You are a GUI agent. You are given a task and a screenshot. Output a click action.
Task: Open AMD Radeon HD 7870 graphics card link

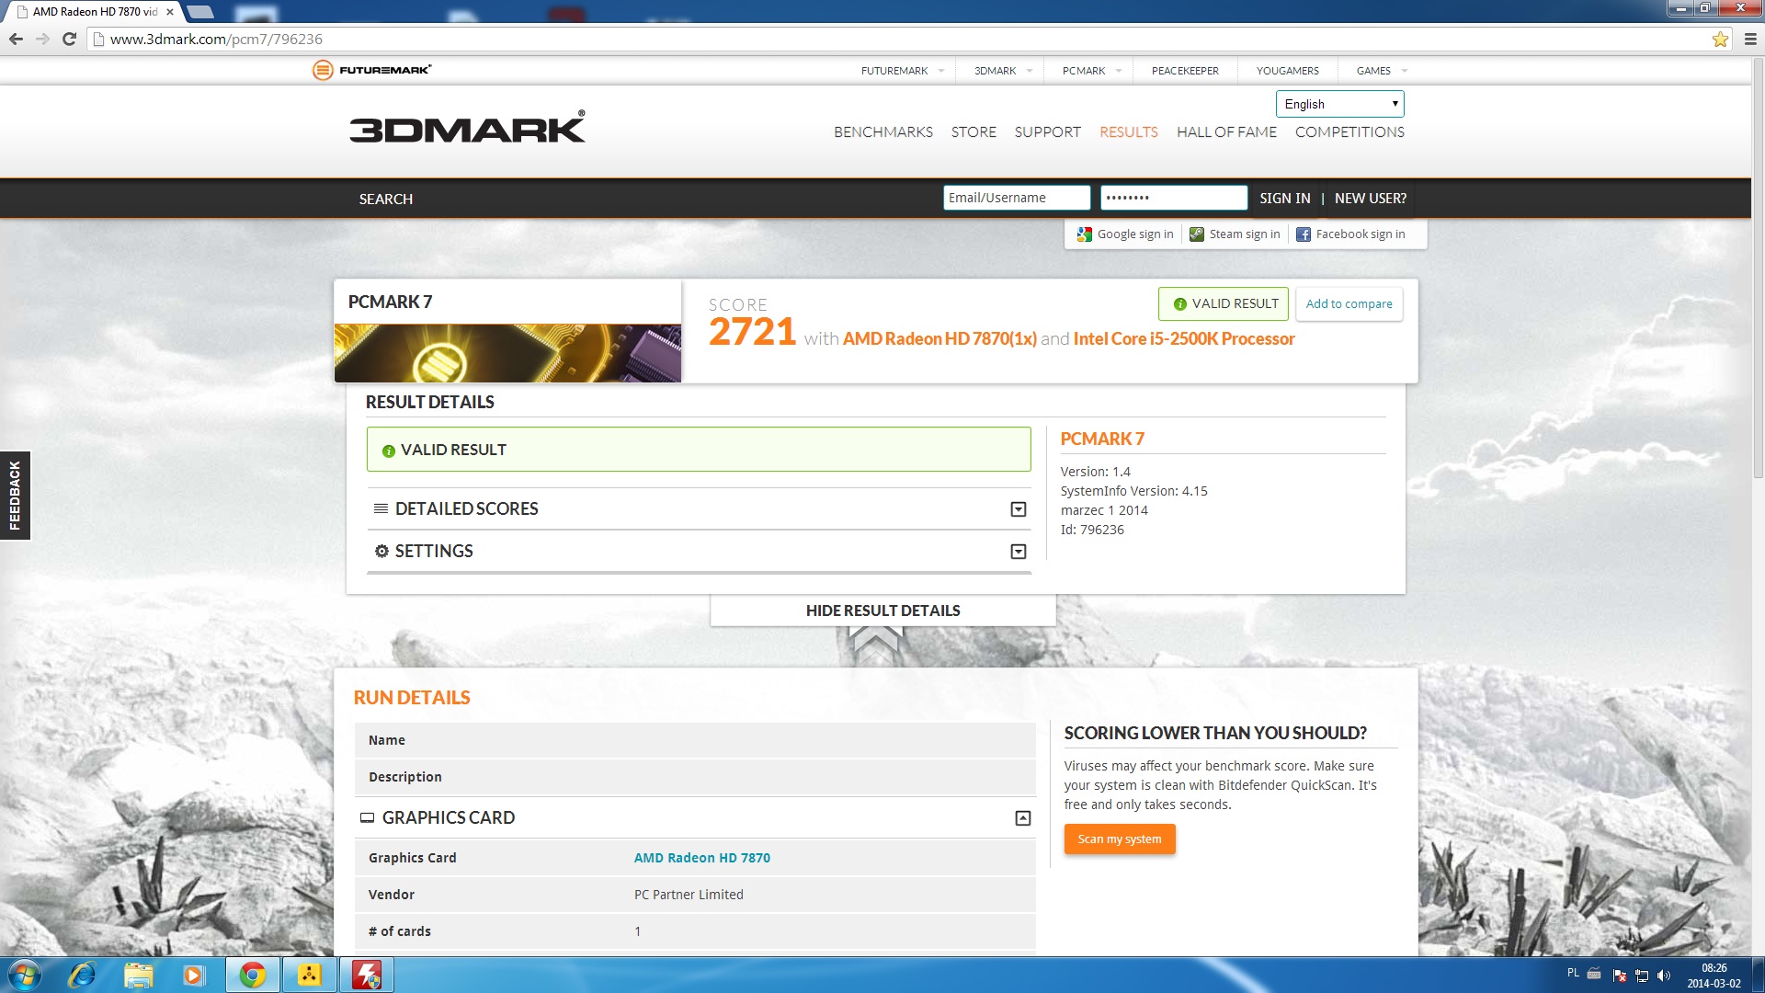[x=701, y=858]
